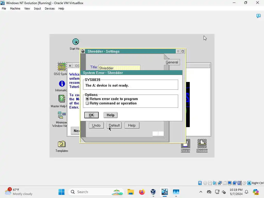
Task: Click 'The A: device is not ready.' message
Action: point(107,85)
